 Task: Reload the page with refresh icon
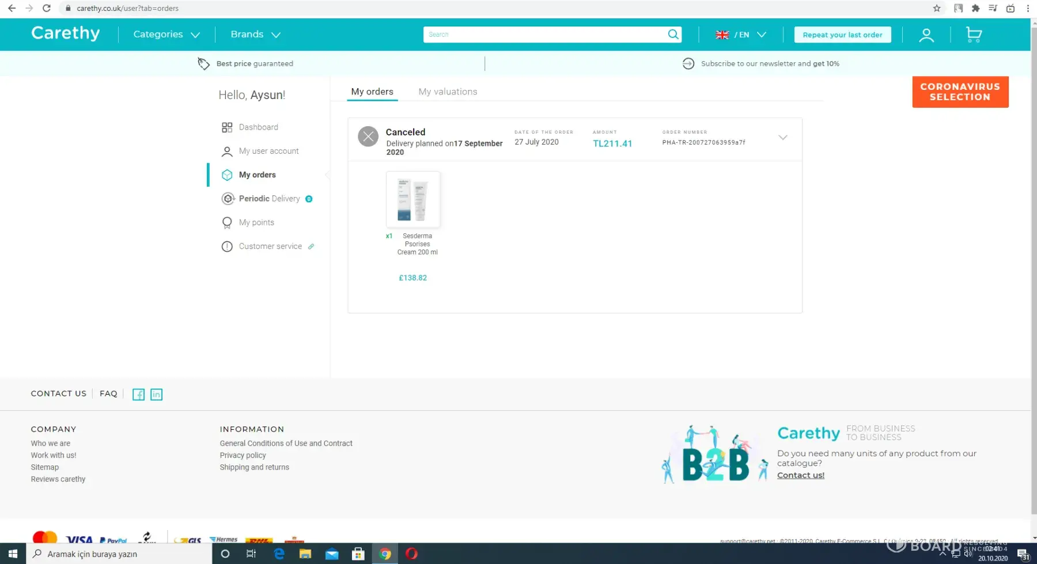(x=47, y=8)
